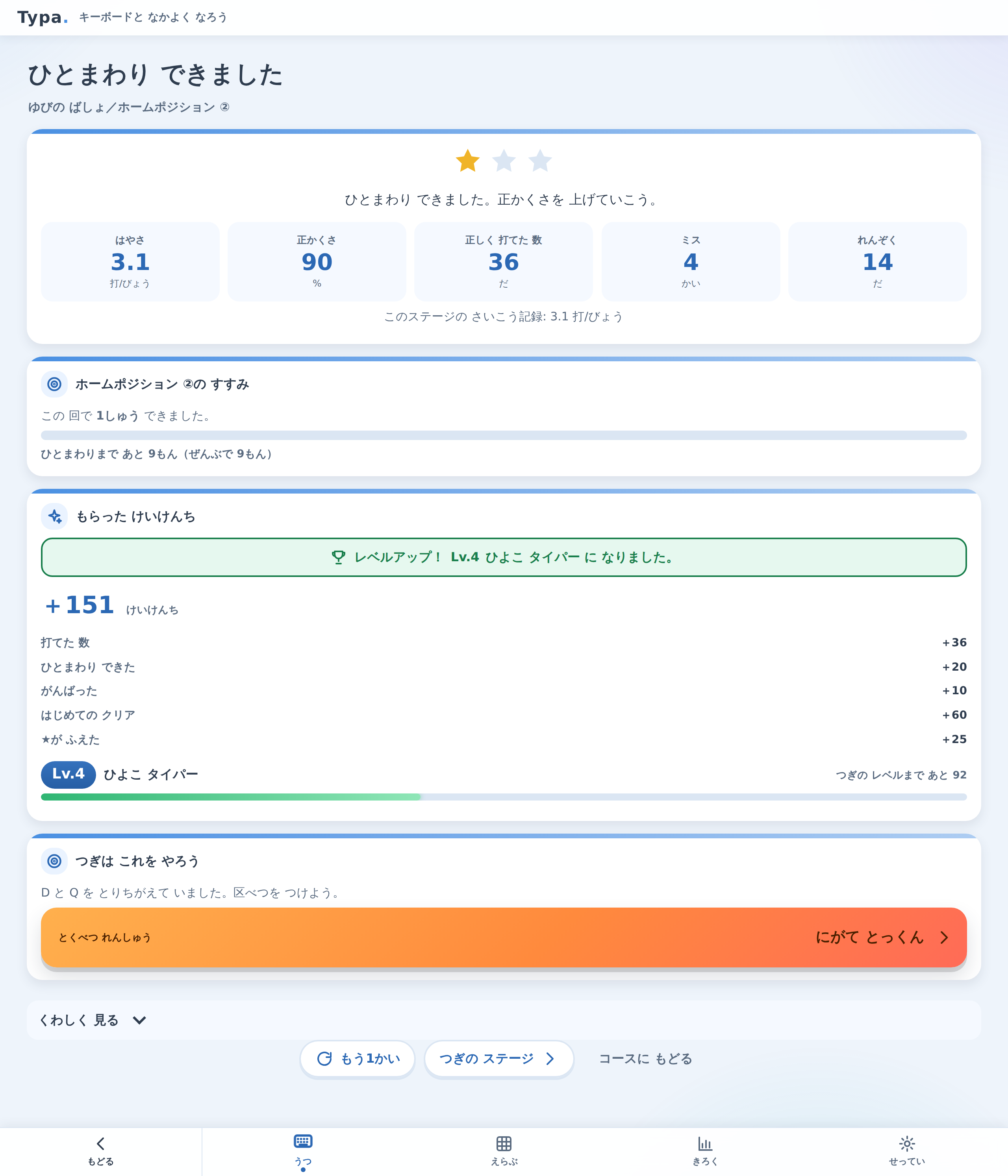This screenshot has height=1176, width=1008.
Task: Click the gold first star rating icon
Action: 467,161
